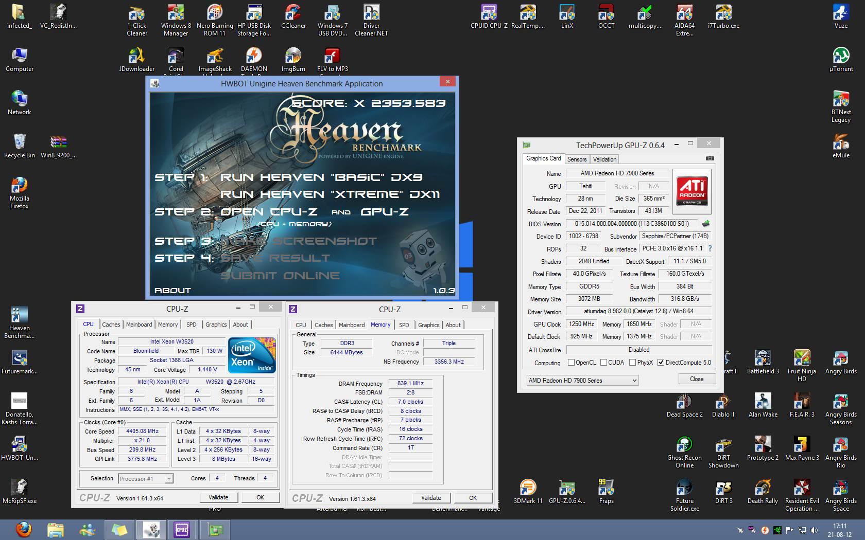The height and width of the screenshot is (540, 865).
Task: Click RUN HEAVEN "XTREME" DX11 option
Action: click(x=330, y=194)
